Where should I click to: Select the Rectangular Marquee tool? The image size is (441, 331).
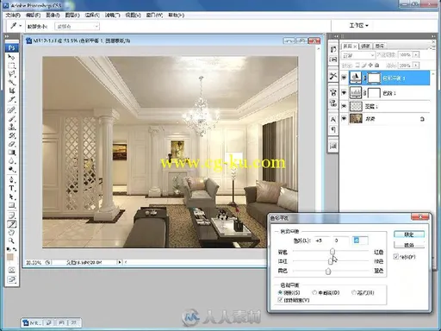(11, 66)
